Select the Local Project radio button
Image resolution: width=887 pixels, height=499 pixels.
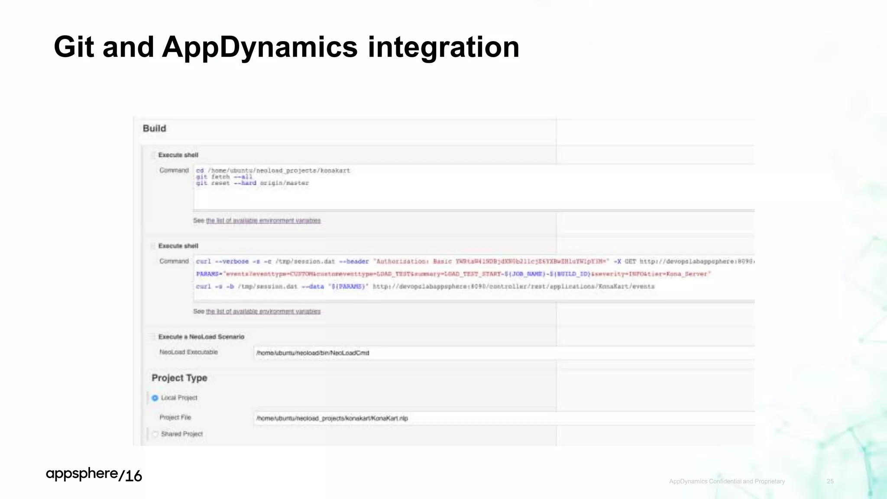(x=155, y=398)
